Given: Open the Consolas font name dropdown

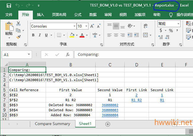Looking at the screenshot, I should pyautogui.click(x=73, y=26).
